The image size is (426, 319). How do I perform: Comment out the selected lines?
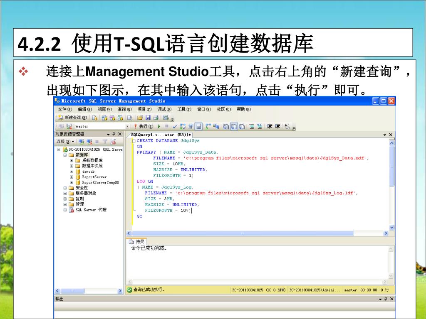[x=252, y=126]
